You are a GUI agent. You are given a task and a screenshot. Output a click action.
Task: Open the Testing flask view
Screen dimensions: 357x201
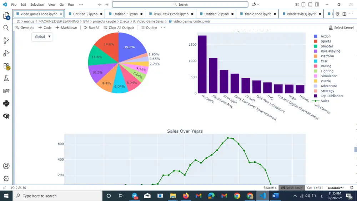6,78
